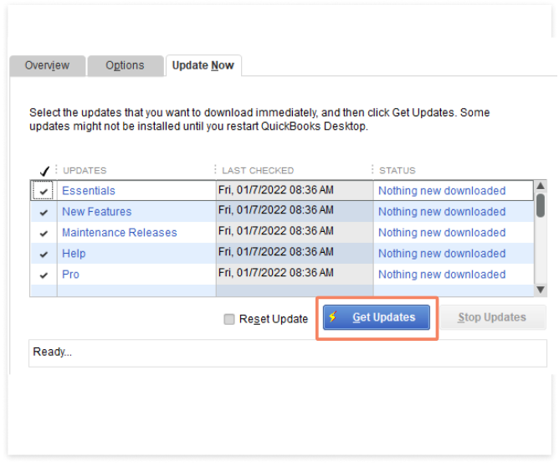Open the Pro update link
The height and width of the screenshot is (463, 559).
(70, 275)
